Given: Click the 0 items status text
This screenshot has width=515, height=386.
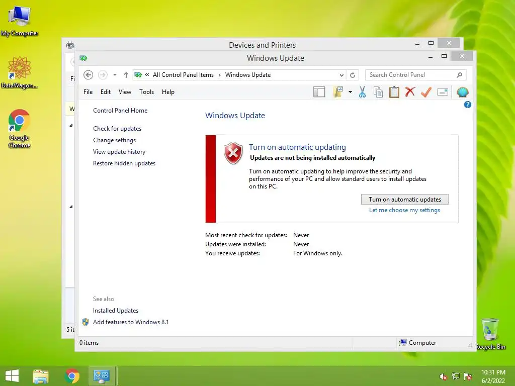Looking at the screenshot, I should tap(89, 343).
